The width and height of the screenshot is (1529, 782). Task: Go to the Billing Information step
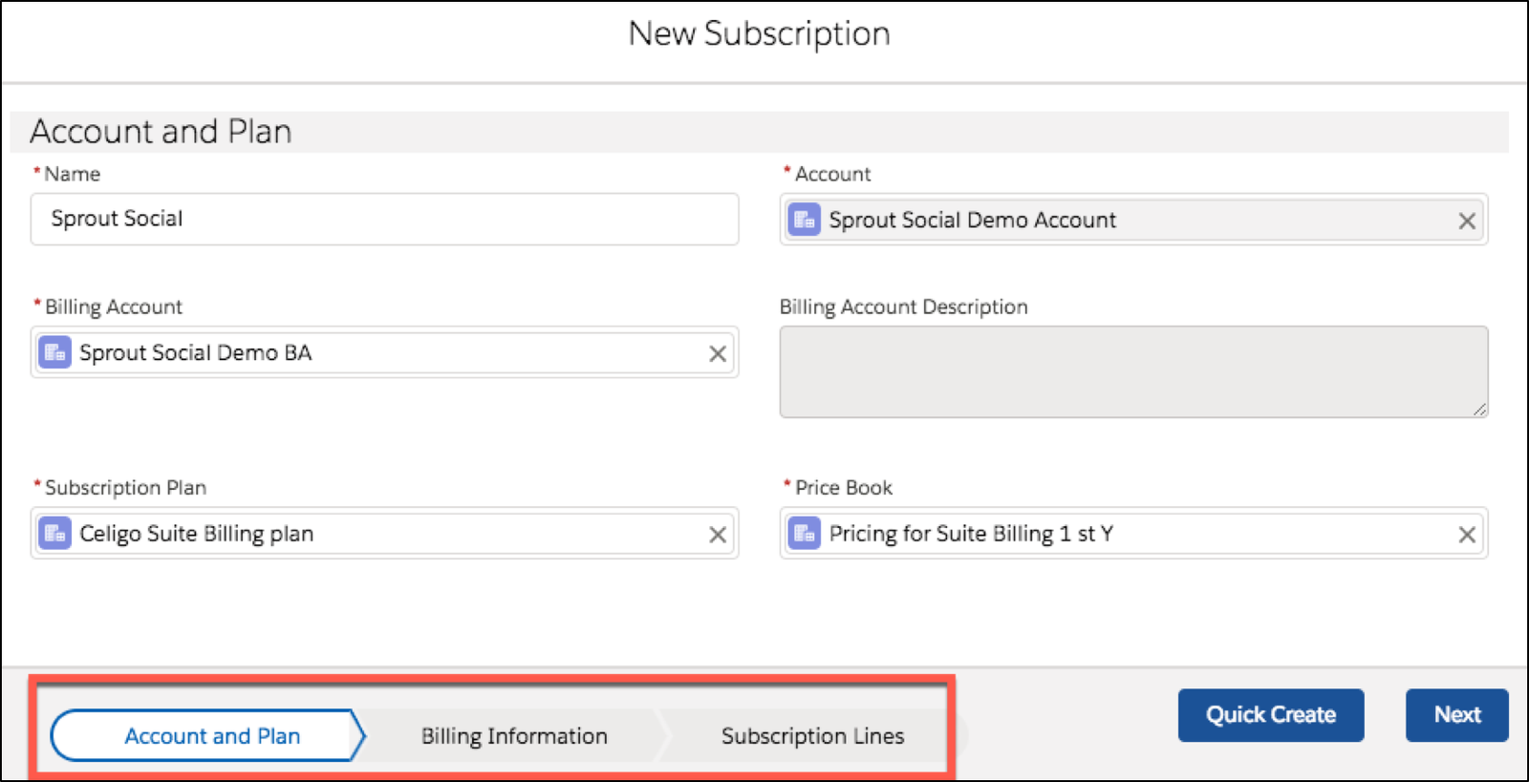coord(514,736)
